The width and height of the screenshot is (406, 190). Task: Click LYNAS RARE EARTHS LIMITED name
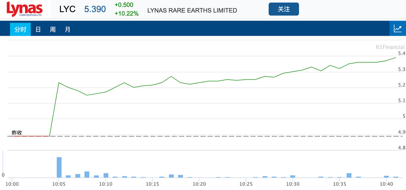[192, 10]
